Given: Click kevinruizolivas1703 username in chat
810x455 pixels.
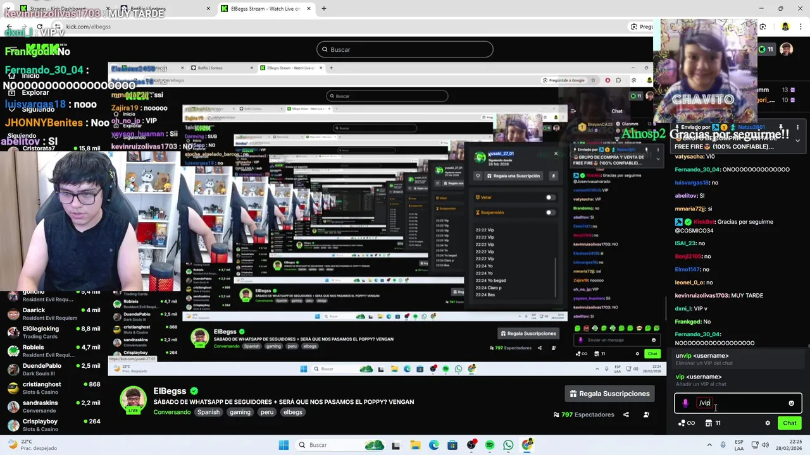Looking at the screenshot, I should click(x=702, y=296).
